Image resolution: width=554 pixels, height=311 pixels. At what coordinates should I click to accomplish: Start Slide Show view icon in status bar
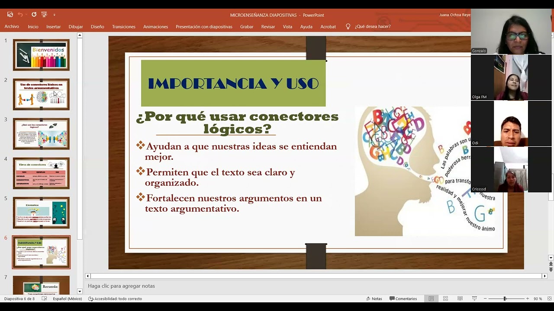point(474,298)
